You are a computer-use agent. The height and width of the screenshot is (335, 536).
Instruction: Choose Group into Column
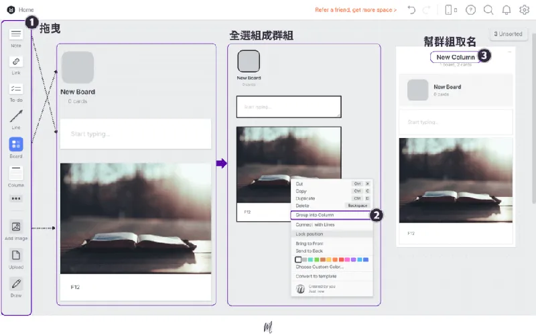(x=331, y=215)
